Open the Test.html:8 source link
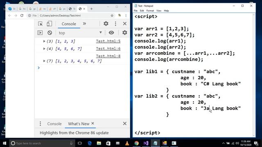This screenshot has height=147, width=262. pos(108,56)
